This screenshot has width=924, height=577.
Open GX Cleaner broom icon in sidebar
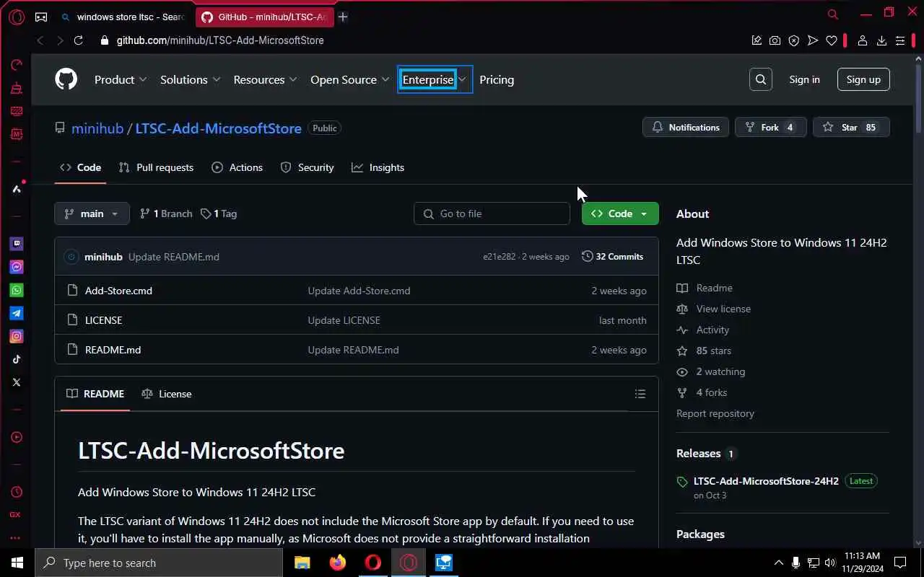click(16, 88)
